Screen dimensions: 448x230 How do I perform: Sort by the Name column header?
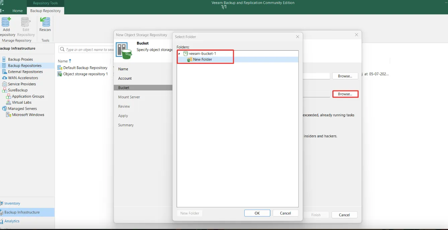[63, 61]
